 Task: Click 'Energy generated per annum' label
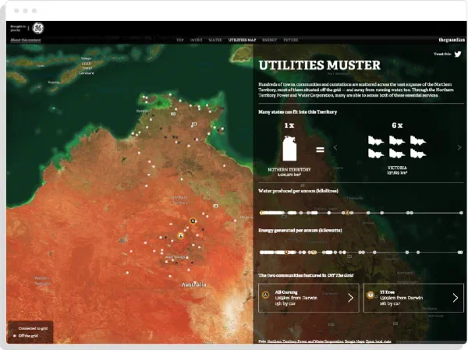click(300, 231)
